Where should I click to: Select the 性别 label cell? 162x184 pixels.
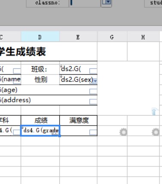[x=40, y=80]
